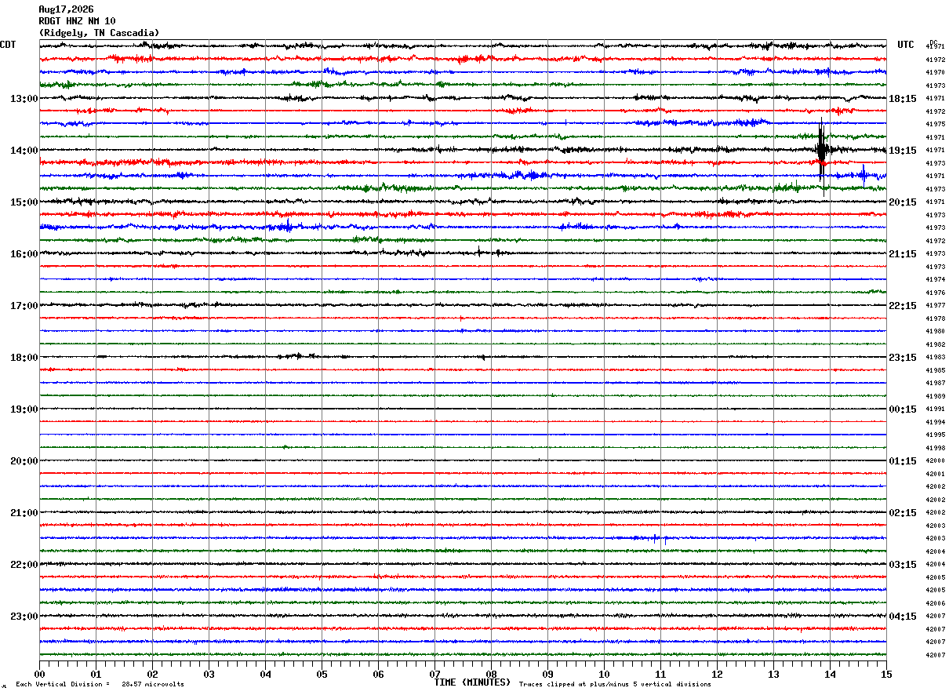Viewport: 949px width, 695px height.
Task: Click the 'TIME (MINUTES)' axis title
Action: coord(472,682)
